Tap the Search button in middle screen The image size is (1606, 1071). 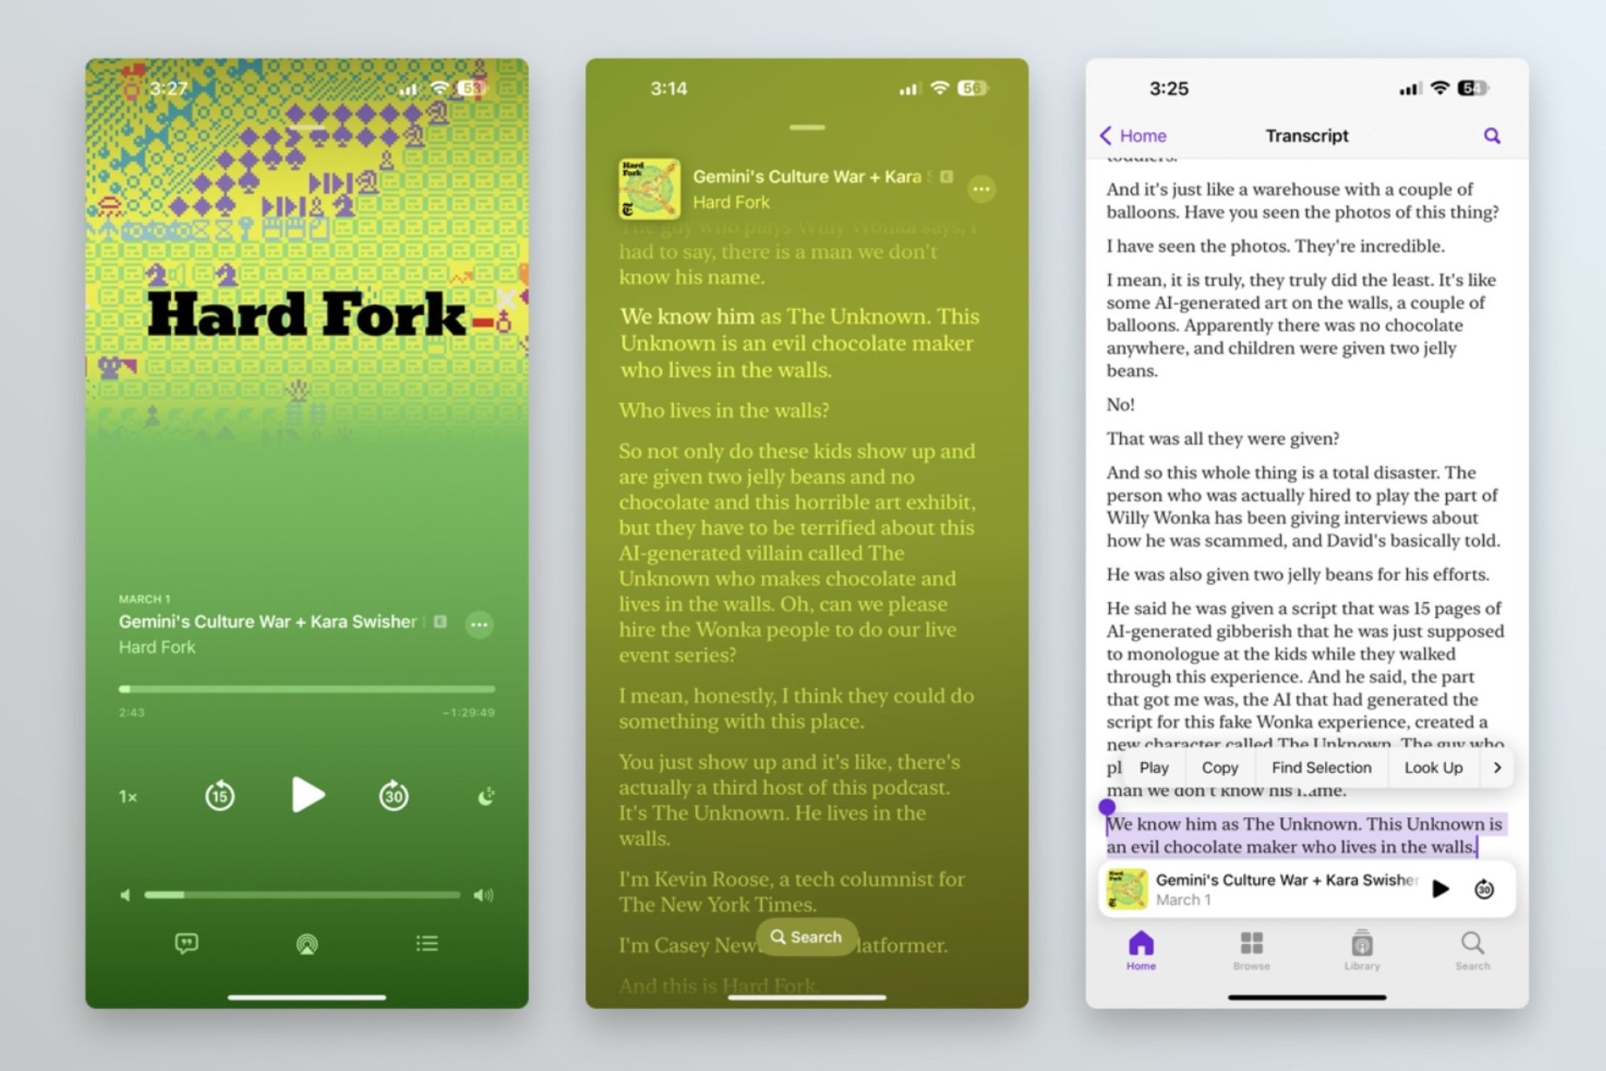[804, 937]
